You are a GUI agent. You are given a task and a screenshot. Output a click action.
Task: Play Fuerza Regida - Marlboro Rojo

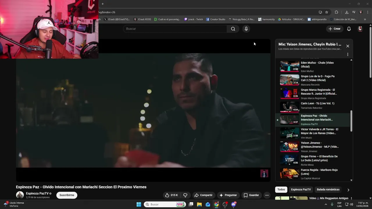pyautogui.click(x=313, y=174)
